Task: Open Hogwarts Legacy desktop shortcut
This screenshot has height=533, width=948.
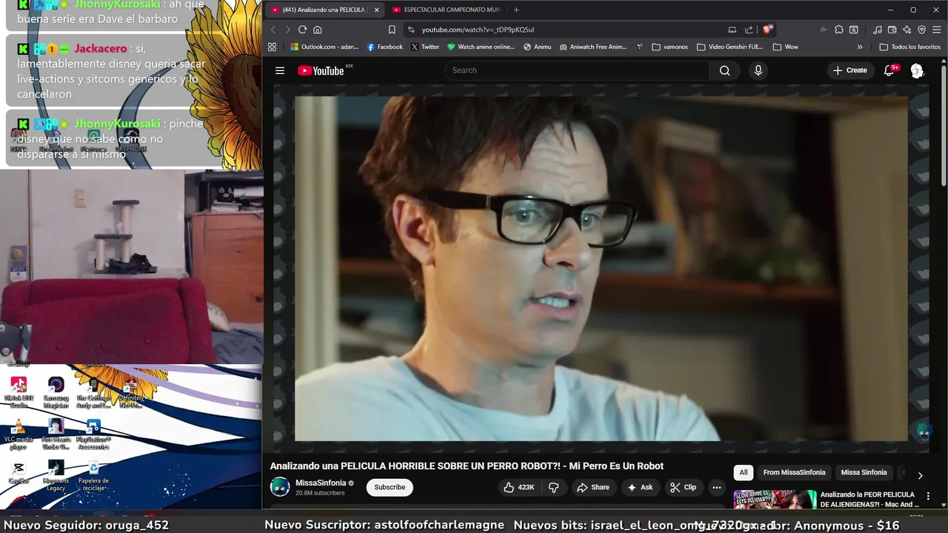Action: coord(56,476)
